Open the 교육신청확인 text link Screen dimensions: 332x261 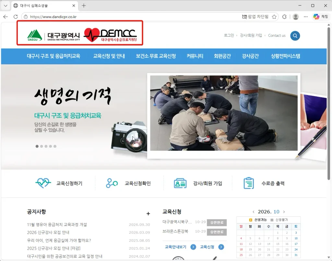click(x=137, y=183)
